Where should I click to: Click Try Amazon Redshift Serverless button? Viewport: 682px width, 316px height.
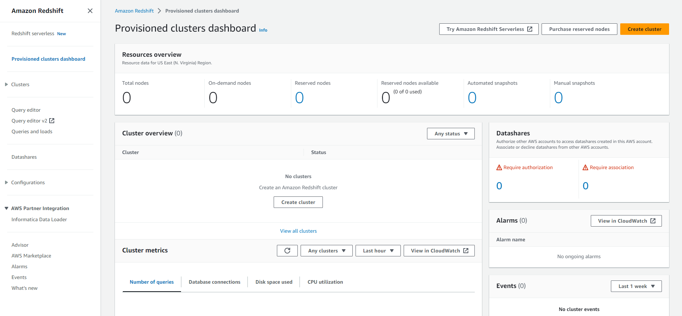(489, 29)
